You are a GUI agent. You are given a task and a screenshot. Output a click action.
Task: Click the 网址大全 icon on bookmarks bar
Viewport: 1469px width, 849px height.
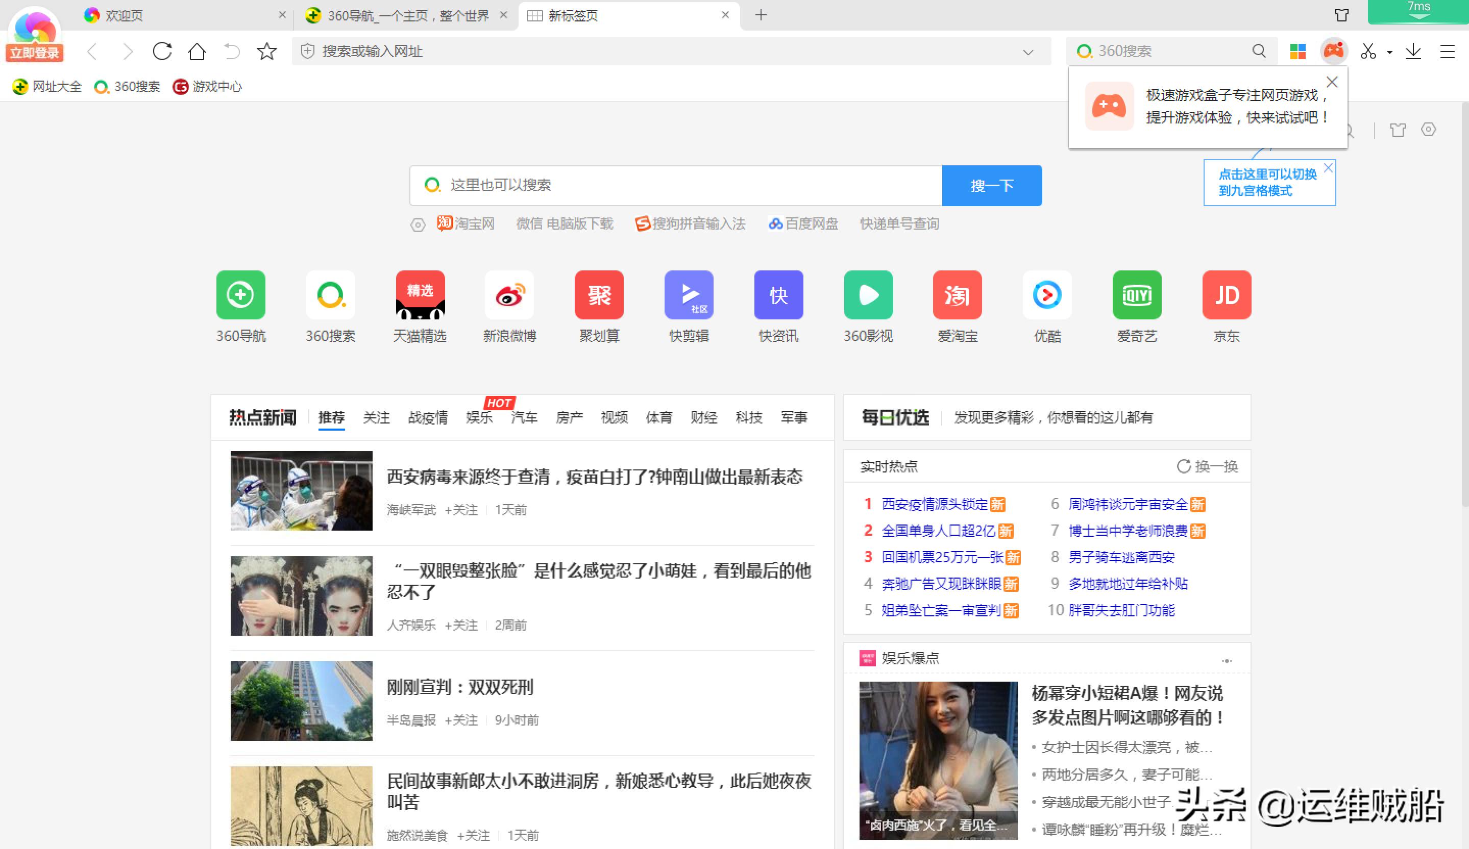(20, 86)
